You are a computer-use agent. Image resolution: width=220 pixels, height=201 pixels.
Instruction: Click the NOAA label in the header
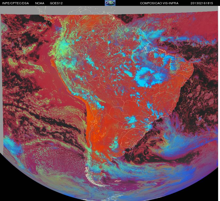tap(40, 3)
